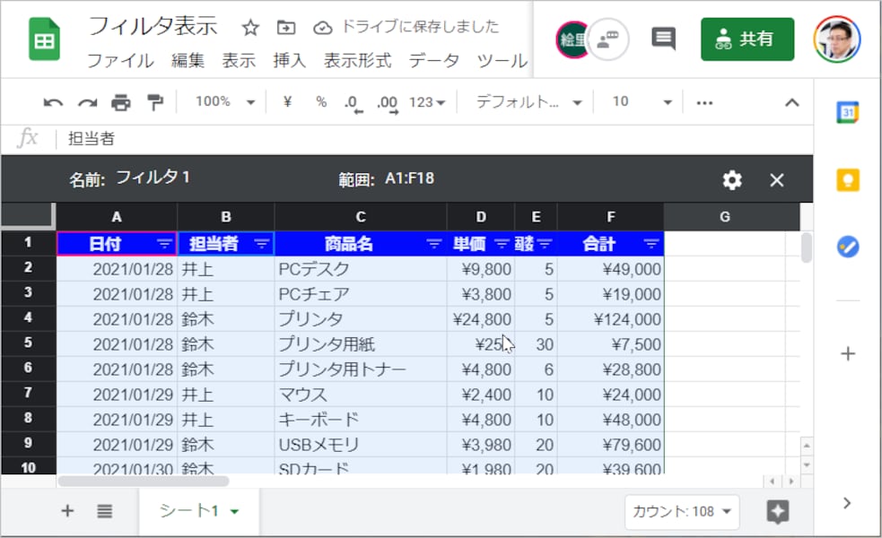882x538 pixels.
Task: Open the 挿入 menu
Action: (290, 60)
